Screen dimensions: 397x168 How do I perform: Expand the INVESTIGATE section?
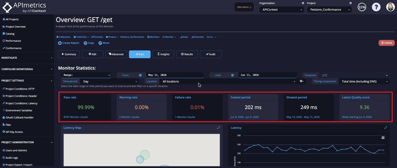pyautogui.click(x=27, y=58)
